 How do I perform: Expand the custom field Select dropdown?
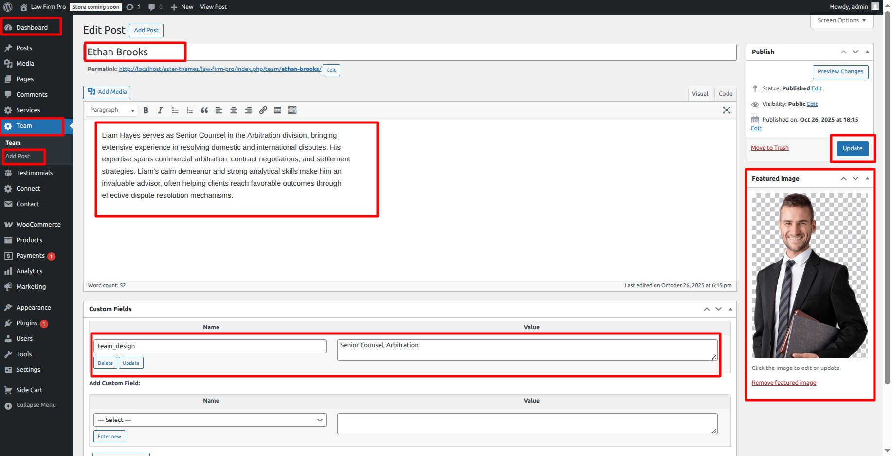[x=210, y=420]
